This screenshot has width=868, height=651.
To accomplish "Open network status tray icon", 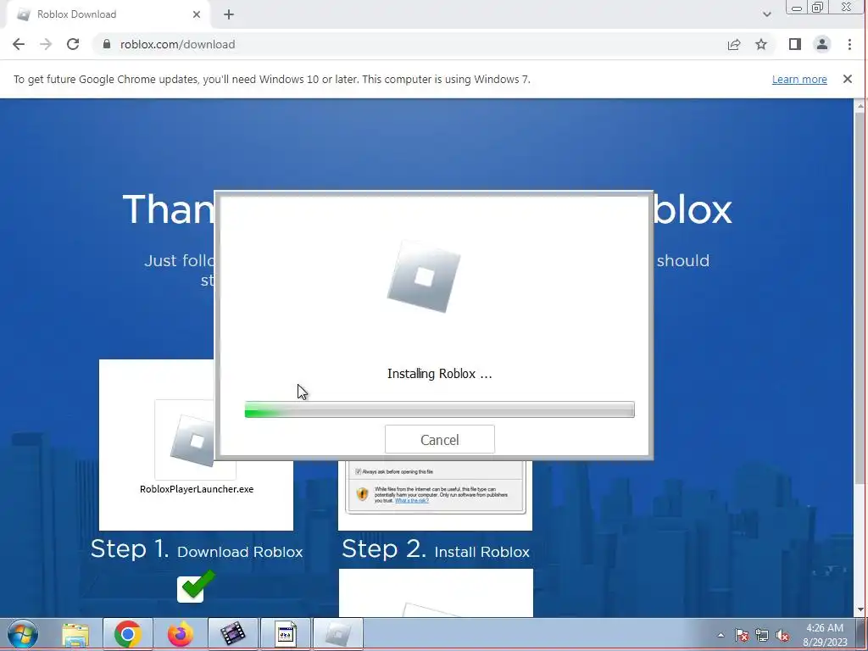I will point(762,636).
